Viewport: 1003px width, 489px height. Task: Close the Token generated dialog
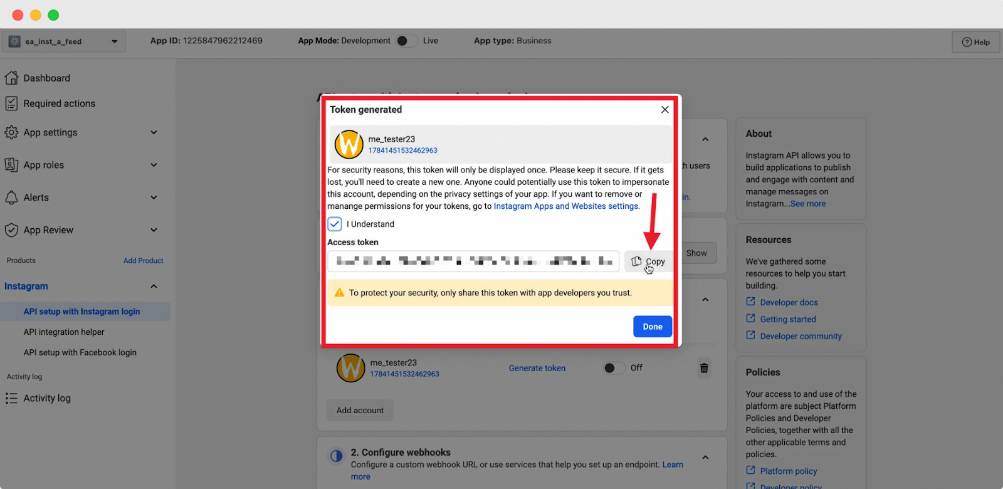click(664, 110)
